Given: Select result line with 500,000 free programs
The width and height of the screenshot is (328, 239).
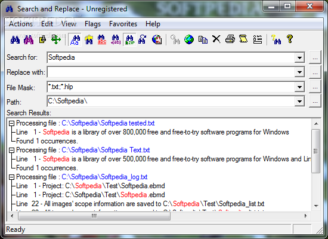Looking at the screenshot, I should click(163, 159).
